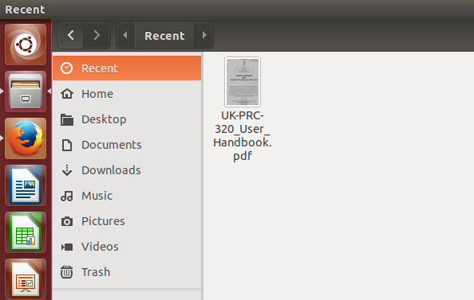Screen dimensions: 474x300
Task: Click the Music note sidebar icon
Action: click(67, 196)
